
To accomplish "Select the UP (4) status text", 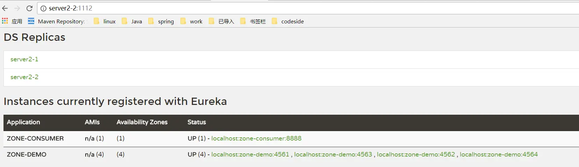I will (x=197, y=154).
